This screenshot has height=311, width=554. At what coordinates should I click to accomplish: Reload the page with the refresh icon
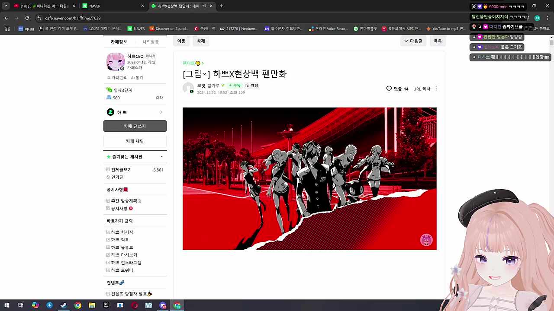(27, 18)
